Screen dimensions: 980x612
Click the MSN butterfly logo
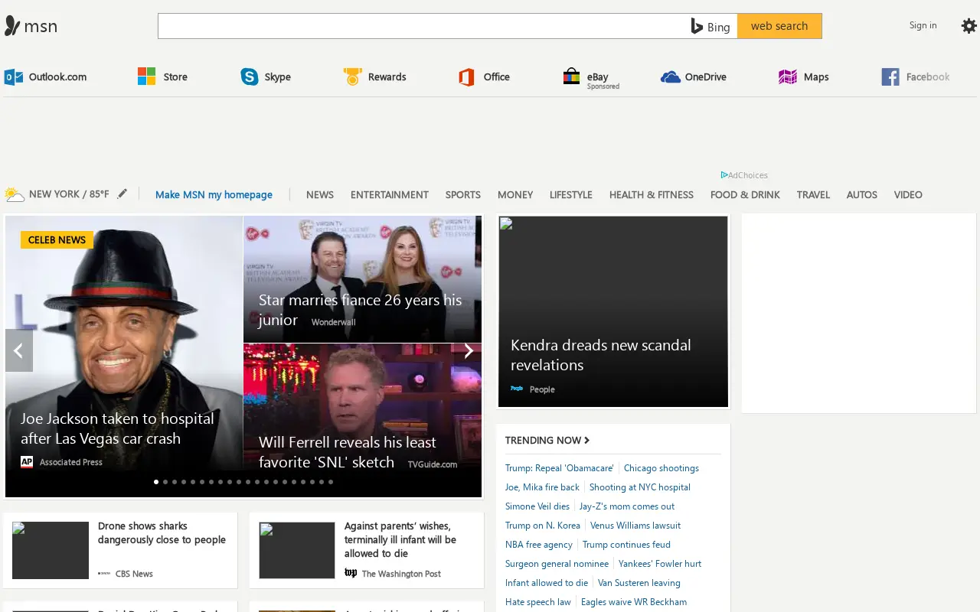click(12, 26)
